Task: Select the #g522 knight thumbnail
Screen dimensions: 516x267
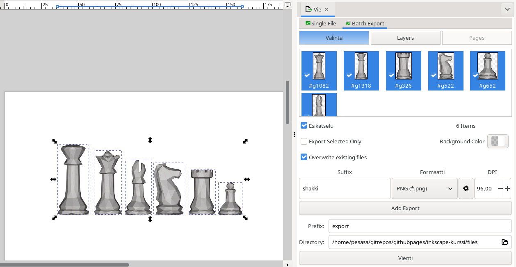Action: (446, 71)
